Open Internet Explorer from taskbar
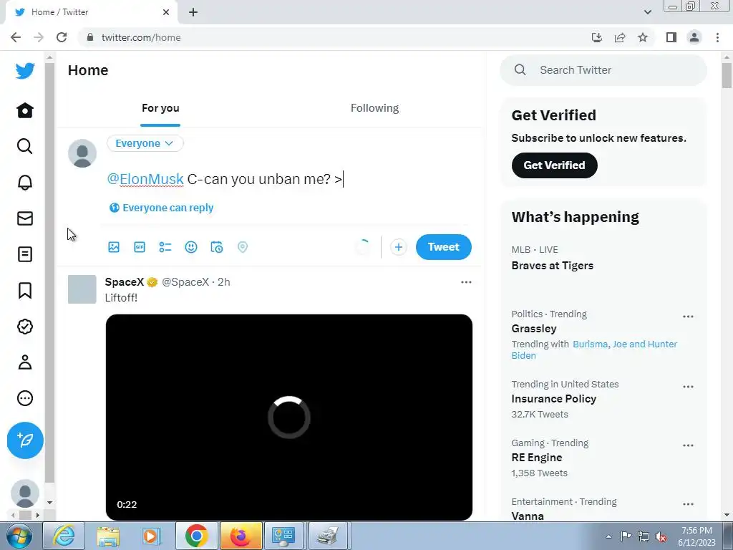 (64, 536)
